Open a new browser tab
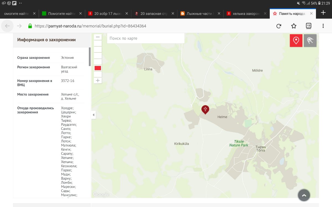The width and height of the screenshot is (332, 207). [323, 13]
